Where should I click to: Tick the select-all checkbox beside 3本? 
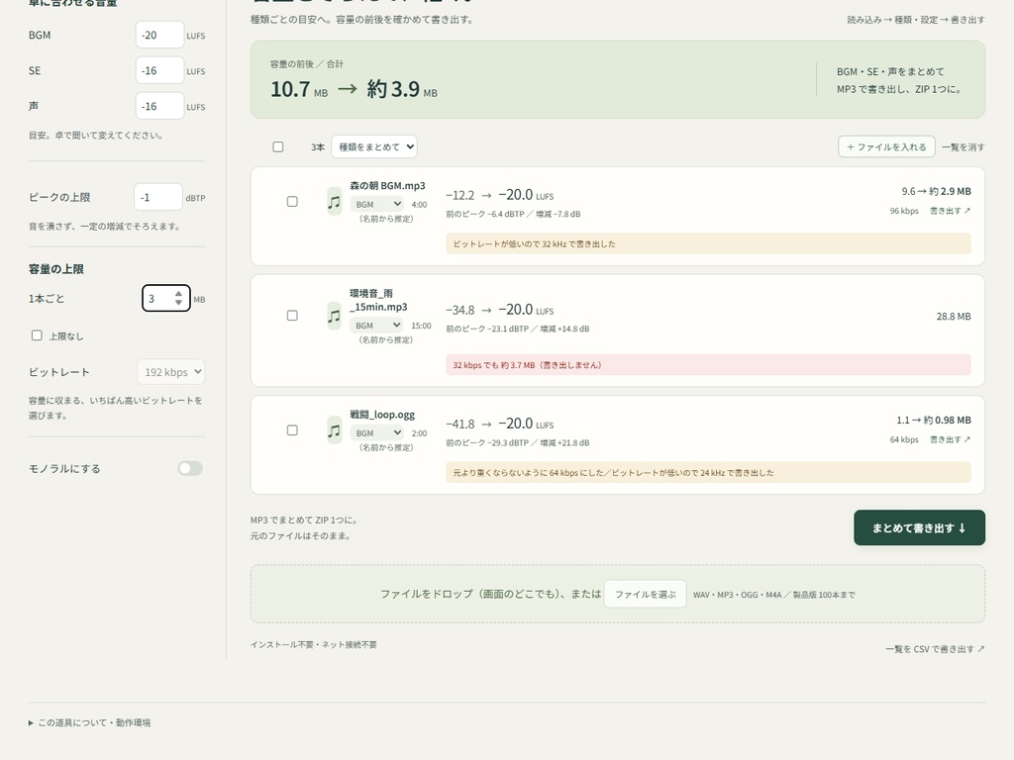[x=278, y=146]
